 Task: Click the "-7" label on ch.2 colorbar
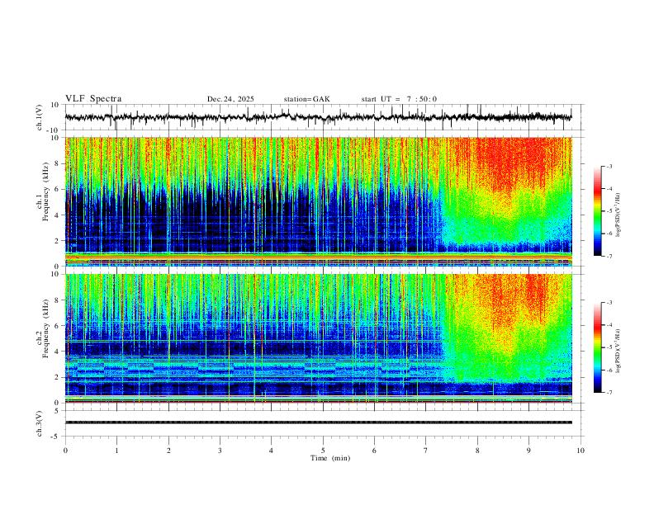click(609, 393)
